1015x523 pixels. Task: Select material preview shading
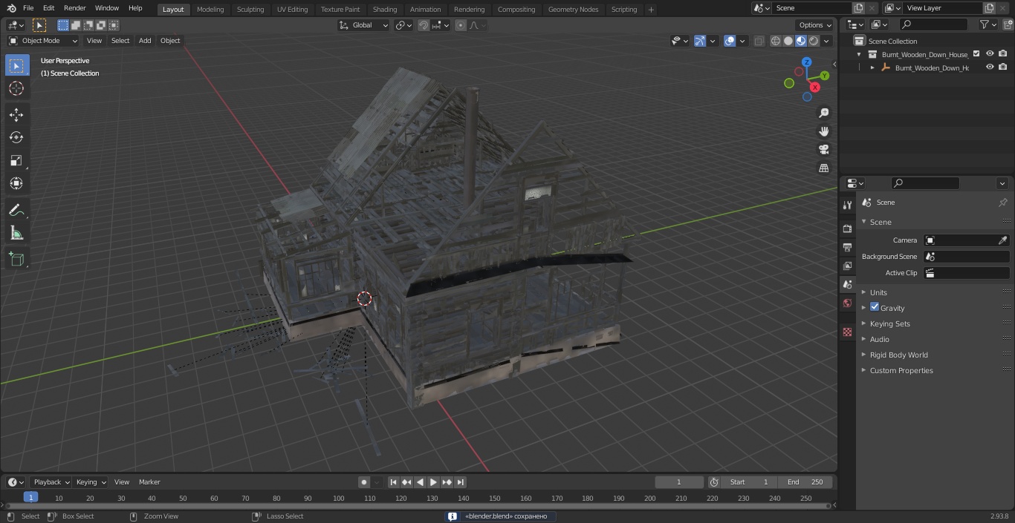[x=801, y=41]
